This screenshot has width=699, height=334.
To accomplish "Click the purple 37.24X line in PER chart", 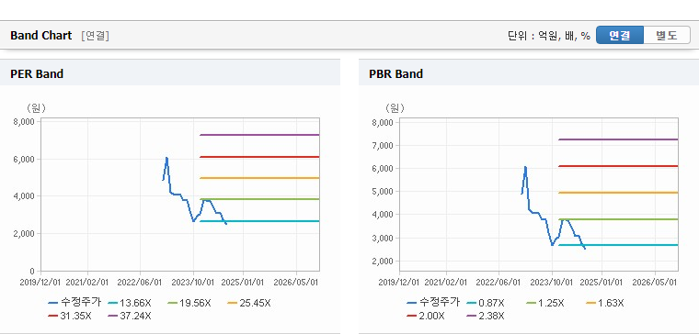I will [x=260, y=134].
